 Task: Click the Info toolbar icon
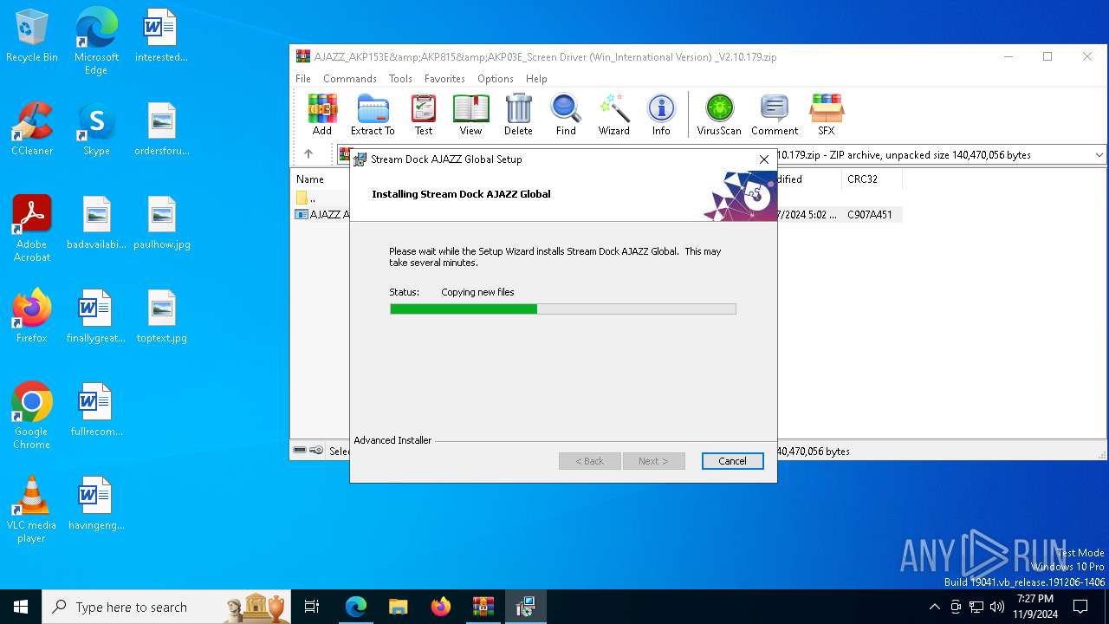(x=661, y=115)
